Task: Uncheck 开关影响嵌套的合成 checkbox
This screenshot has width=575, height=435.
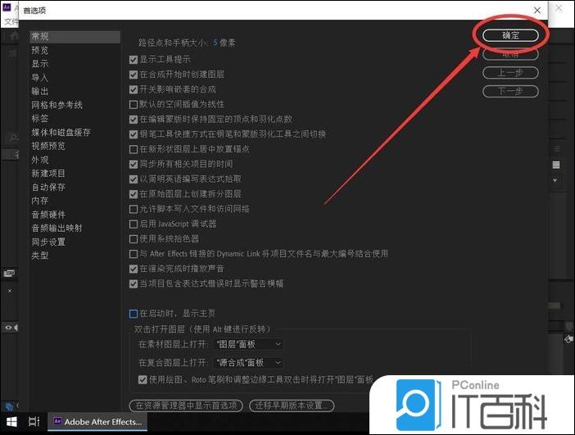Action: (x=134, y=90)
